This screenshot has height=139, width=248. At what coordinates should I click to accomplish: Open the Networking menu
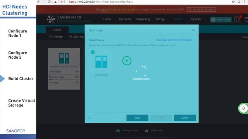143,19
